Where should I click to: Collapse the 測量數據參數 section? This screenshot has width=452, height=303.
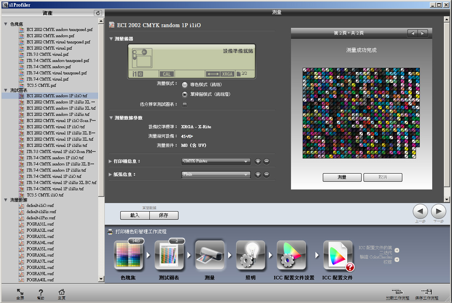pos(111,118)
